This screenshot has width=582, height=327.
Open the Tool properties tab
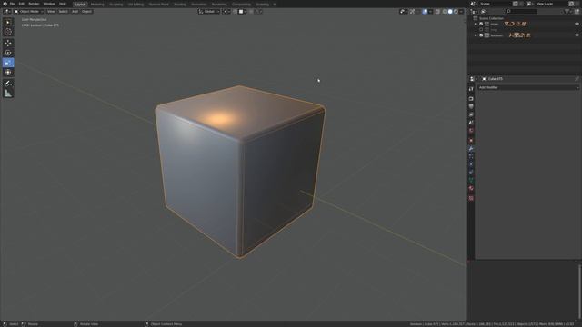[x=471, y=89]
